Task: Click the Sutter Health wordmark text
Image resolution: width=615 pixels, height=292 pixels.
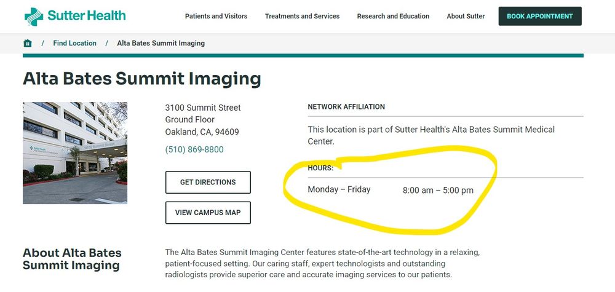Action: tap(89, 16)
